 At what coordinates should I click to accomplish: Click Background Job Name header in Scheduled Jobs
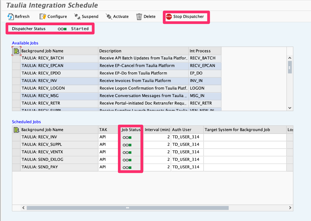(x=59, y=130)
